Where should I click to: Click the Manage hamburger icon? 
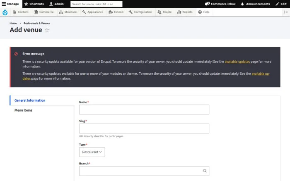pyautogui.click(x=4, y=4)
